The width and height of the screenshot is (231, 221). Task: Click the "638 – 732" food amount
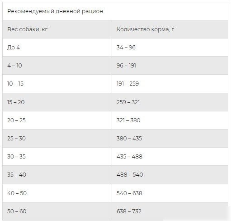tap(129, 211)
